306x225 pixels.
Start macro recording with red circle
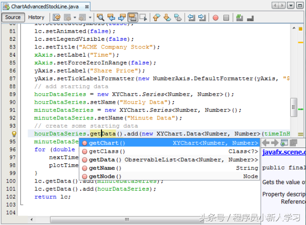click(x=215, y=17)
